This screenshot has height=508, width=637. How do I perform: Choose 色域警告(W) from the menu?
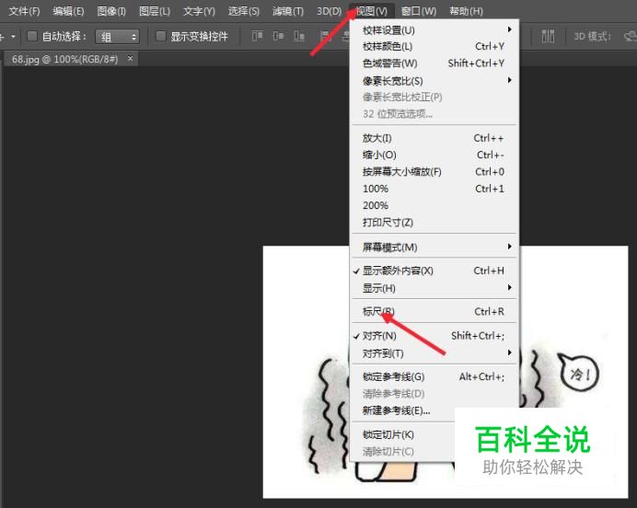coord(434,63)
